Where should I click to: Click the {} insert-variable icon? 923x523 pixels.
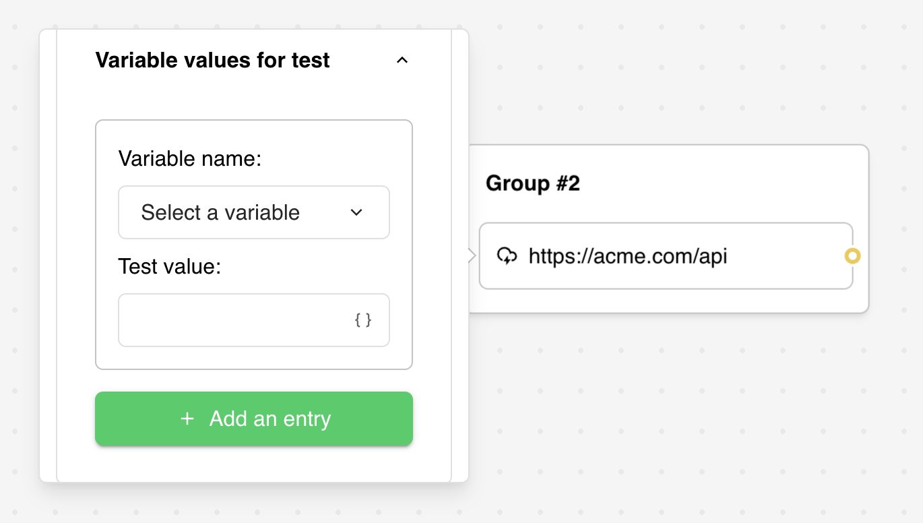point(364,320)
